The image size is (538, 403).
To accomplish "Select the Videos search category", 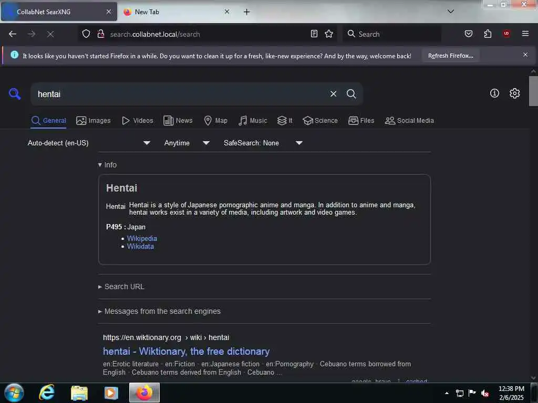I will (x=137, y=121).
